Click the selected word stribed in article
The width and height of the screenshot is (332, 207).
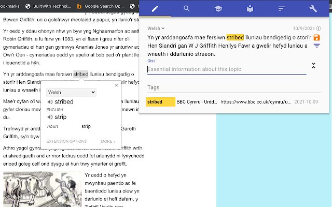tap(81, 74)
